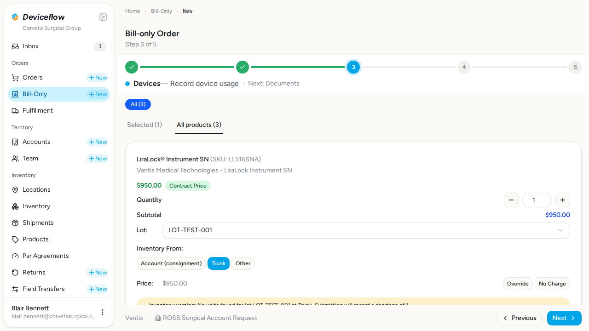The image size is (589, 331).
Task: Create New Bill-Only order
Action: (x=98, y=94)
